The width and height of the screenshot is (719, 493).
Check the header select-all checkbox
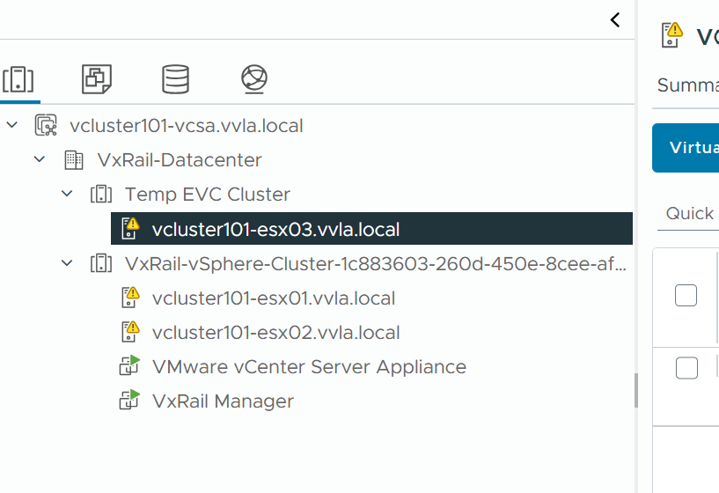coord(686,296)
